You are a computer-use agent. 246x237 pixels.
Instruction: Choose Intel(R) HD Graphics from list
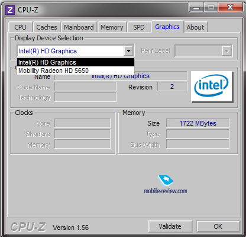76,62
